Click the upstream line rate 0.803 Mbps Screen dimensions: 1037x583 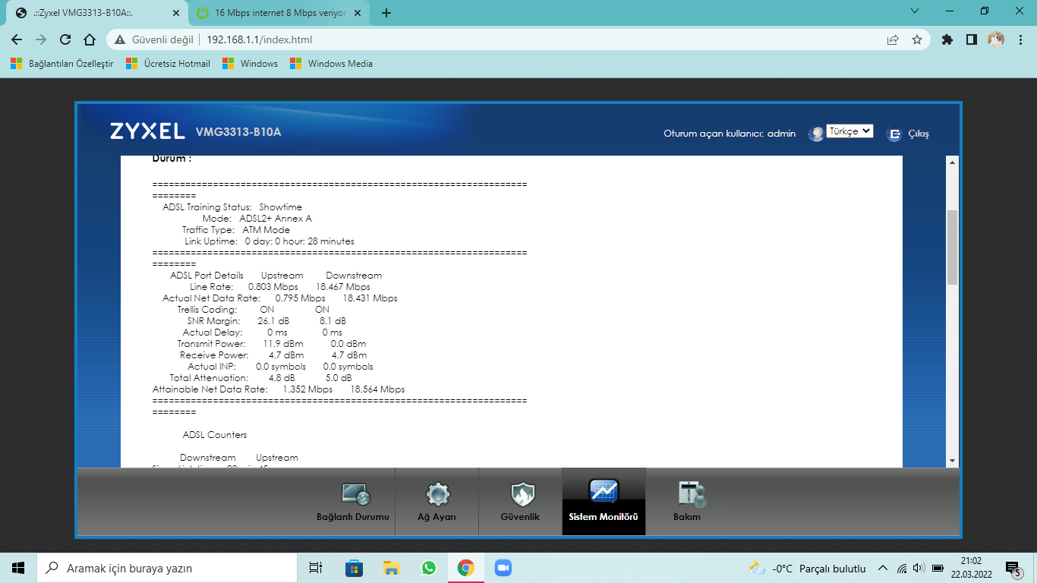tap(273, 287)
